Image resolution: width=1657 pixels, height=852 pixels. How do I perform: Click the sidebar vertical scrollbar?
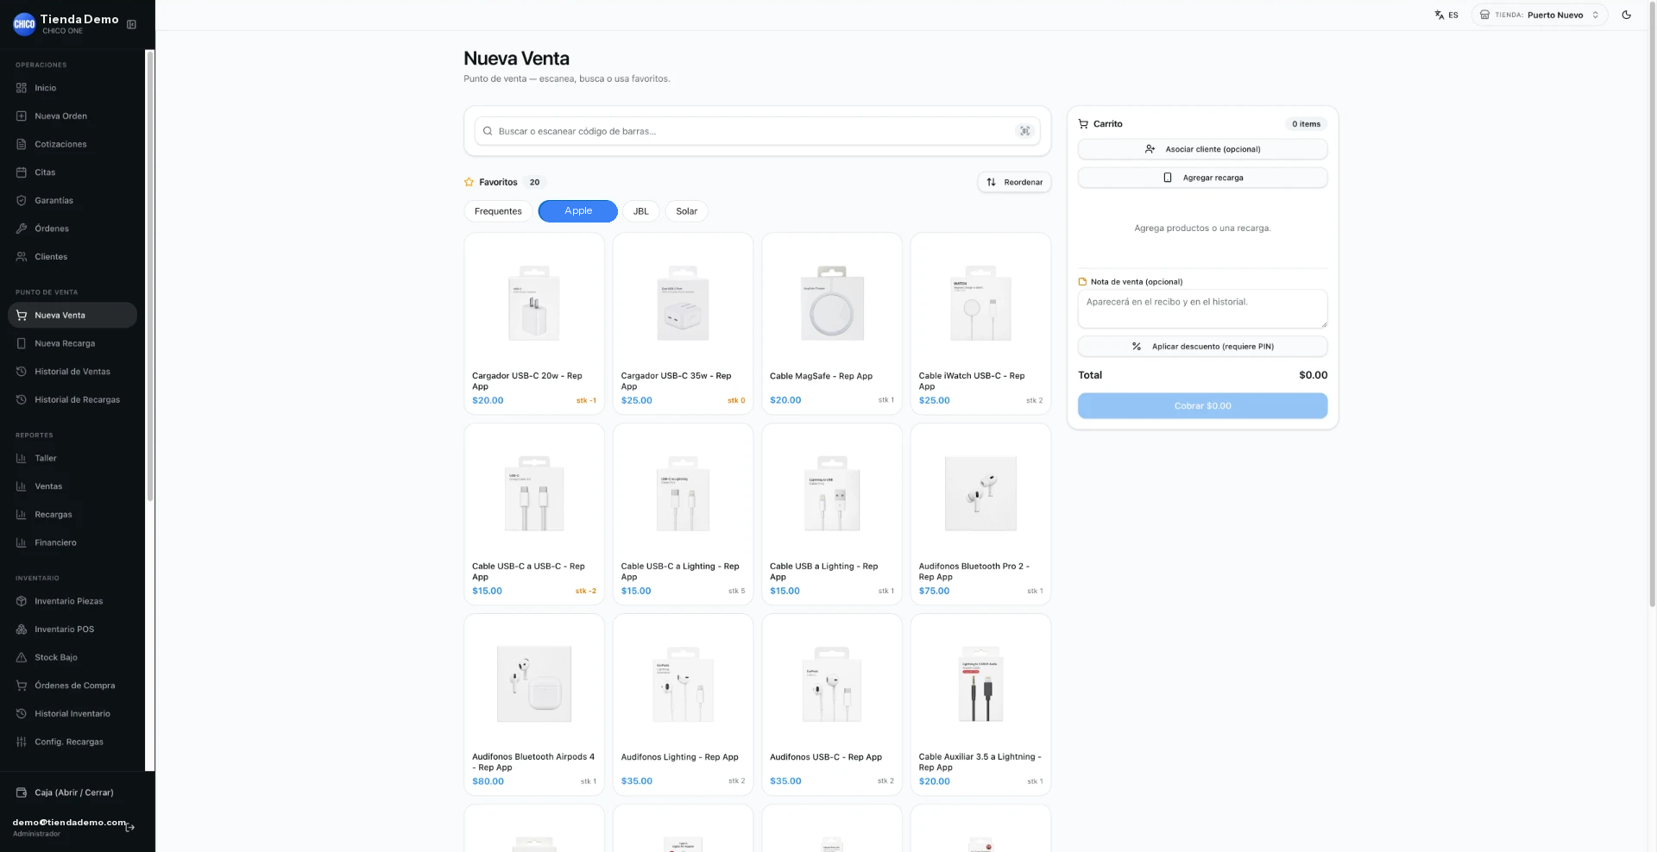tap(150, 276)
